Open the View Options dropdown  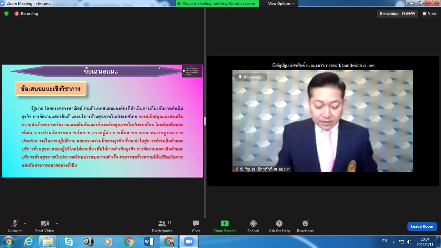281,4
